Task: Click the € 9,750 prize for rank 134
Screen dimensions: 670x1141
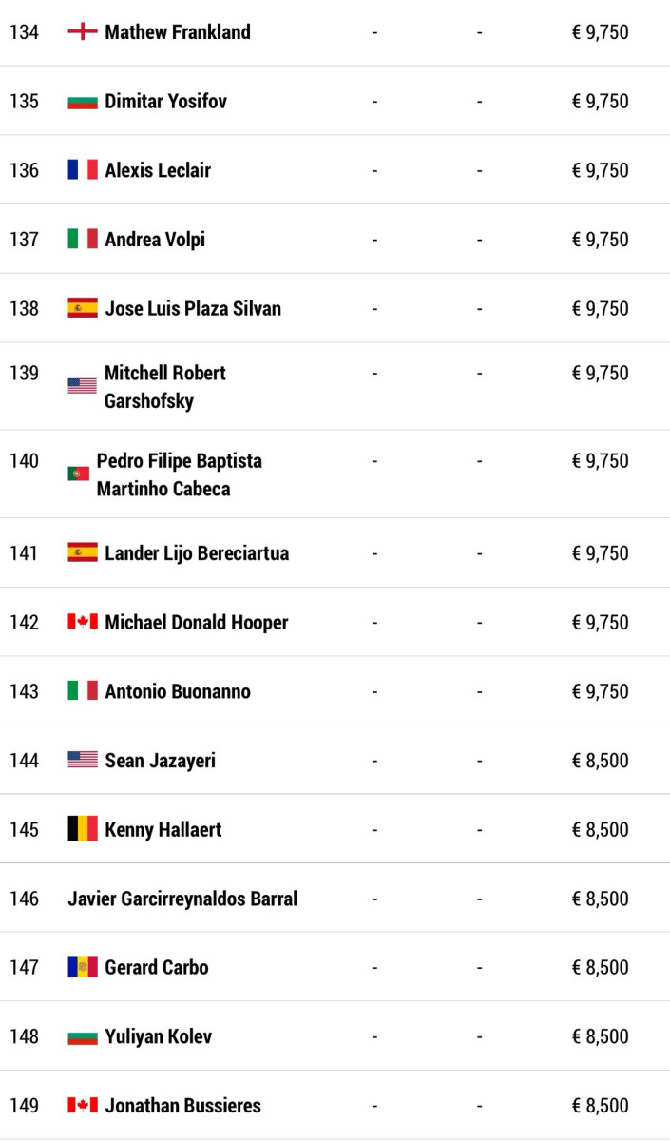Action: pos(600,32)
